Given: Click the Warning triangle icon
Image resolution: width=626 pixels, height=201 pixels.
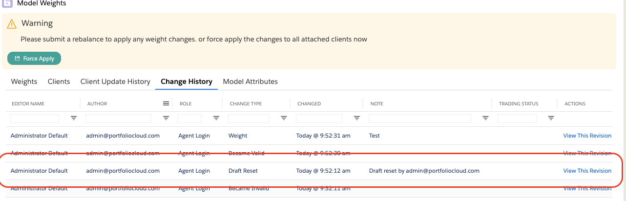Looking at the screenshot, I should [12, 23].
